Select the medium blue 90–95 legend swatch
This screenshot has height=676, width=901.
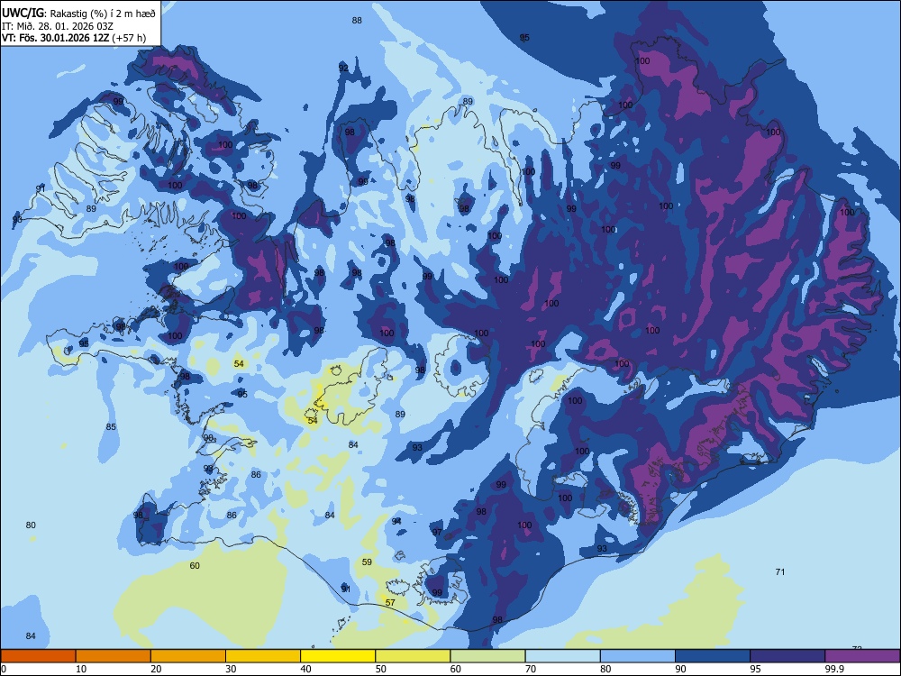click(713, 656)
